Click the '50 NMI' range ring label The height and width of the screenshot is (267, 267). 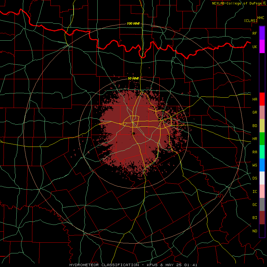coord(133,78)
